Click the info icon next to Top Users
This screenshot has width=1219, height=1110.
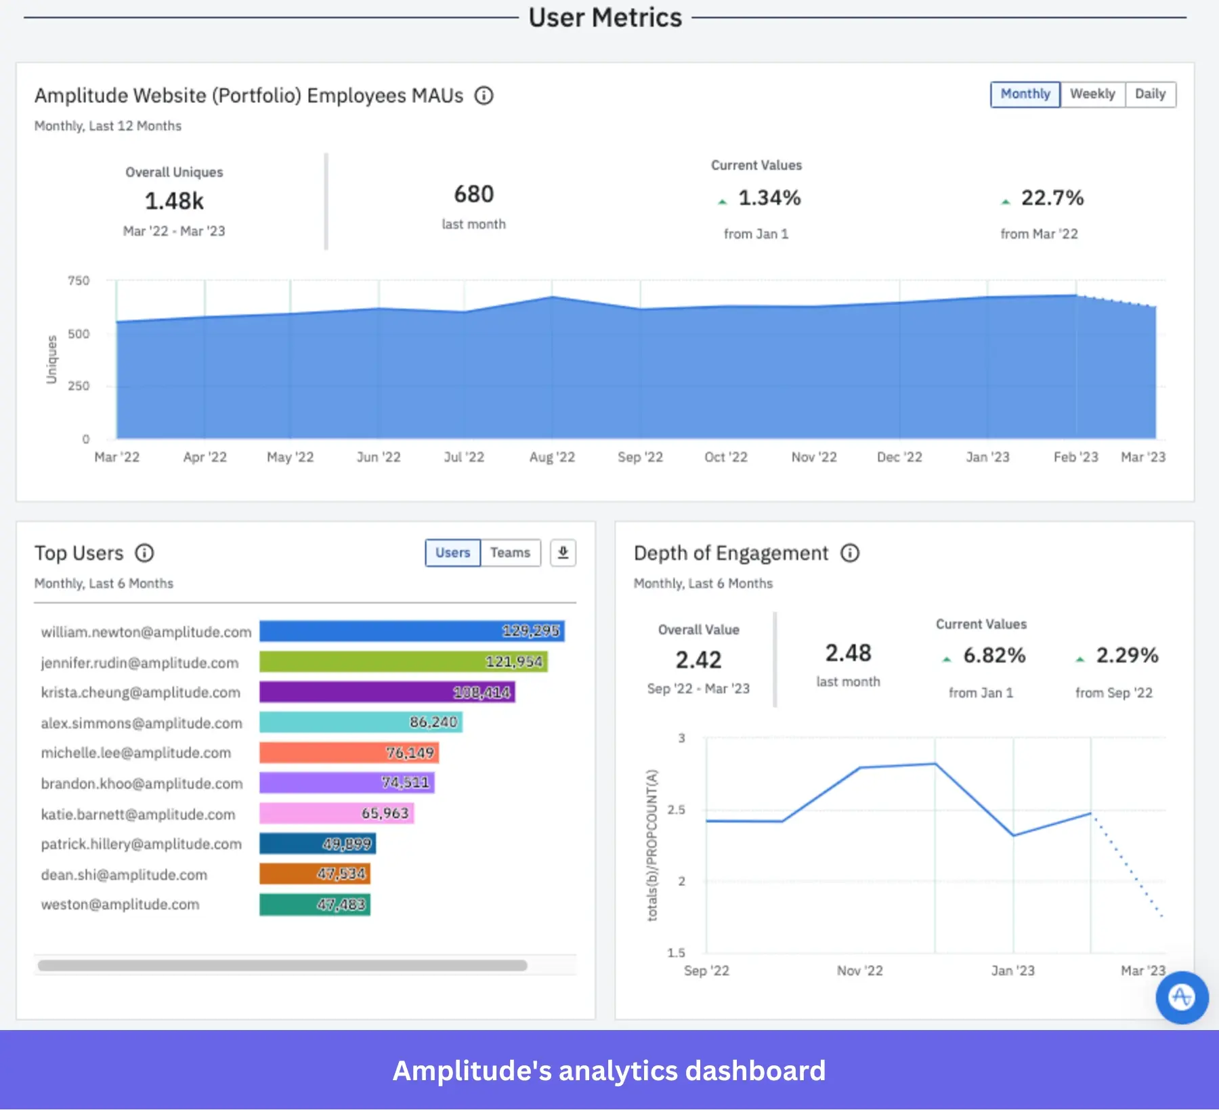click(144, 553)
